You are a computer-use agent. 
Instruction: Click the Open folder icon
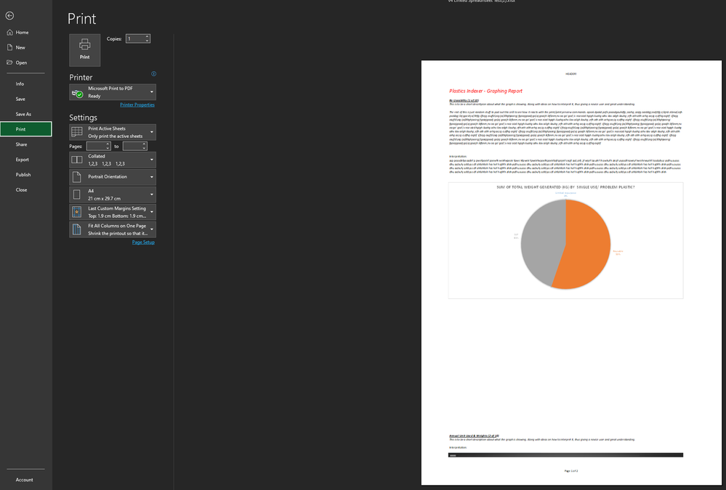[x=9, y=62]
